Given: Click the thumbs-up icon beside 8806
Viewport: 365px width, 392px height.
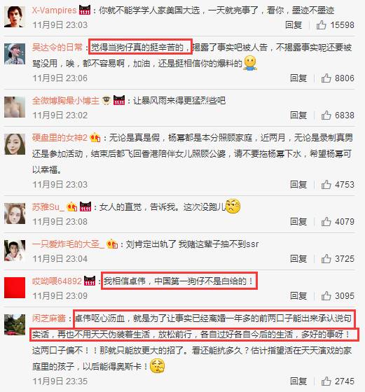Looking at the screenshot, I should (x=326, y=78).
